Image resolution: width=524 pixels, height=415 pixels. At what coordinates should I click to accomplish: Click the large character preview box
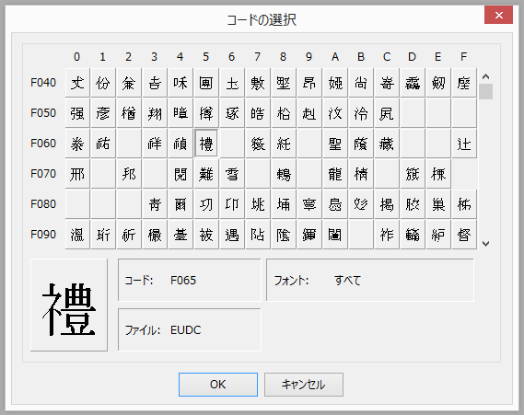tap(69, 305)
